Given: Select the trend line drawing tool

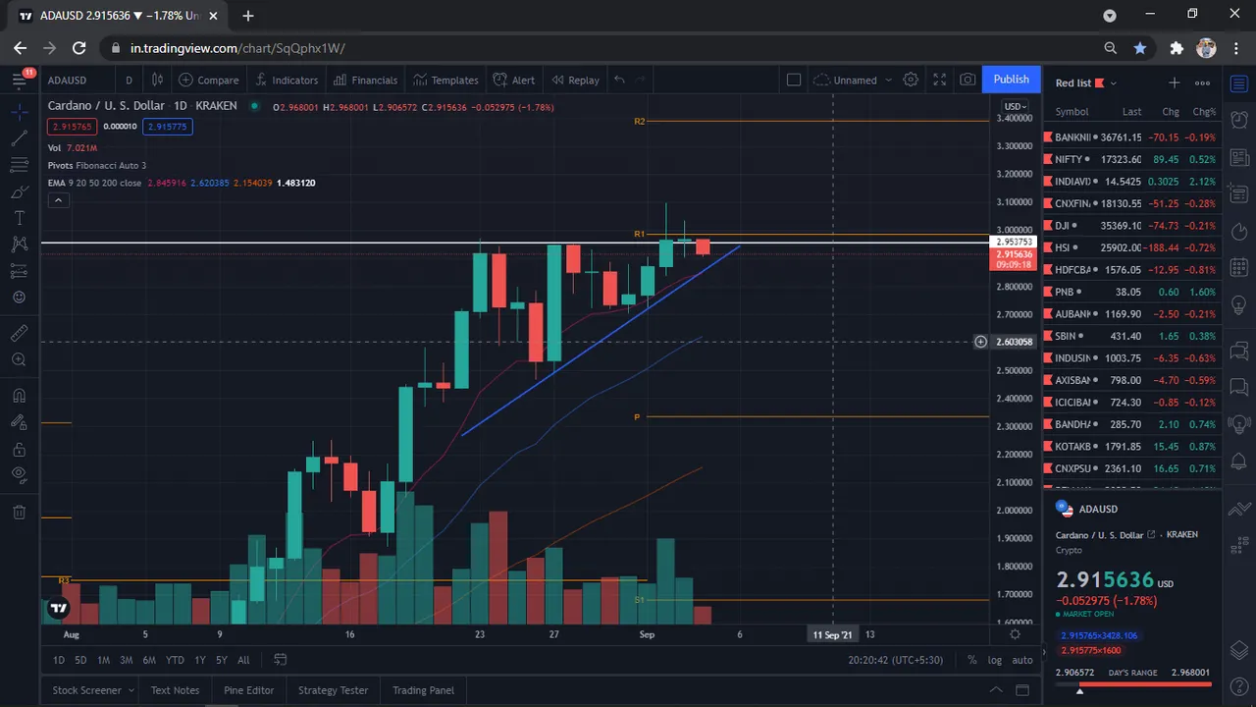Looking at the screenshot, I should [19, 138].
